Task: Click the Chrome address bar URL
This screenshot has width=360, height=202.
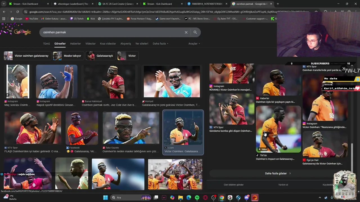Action: pos(169,12)
